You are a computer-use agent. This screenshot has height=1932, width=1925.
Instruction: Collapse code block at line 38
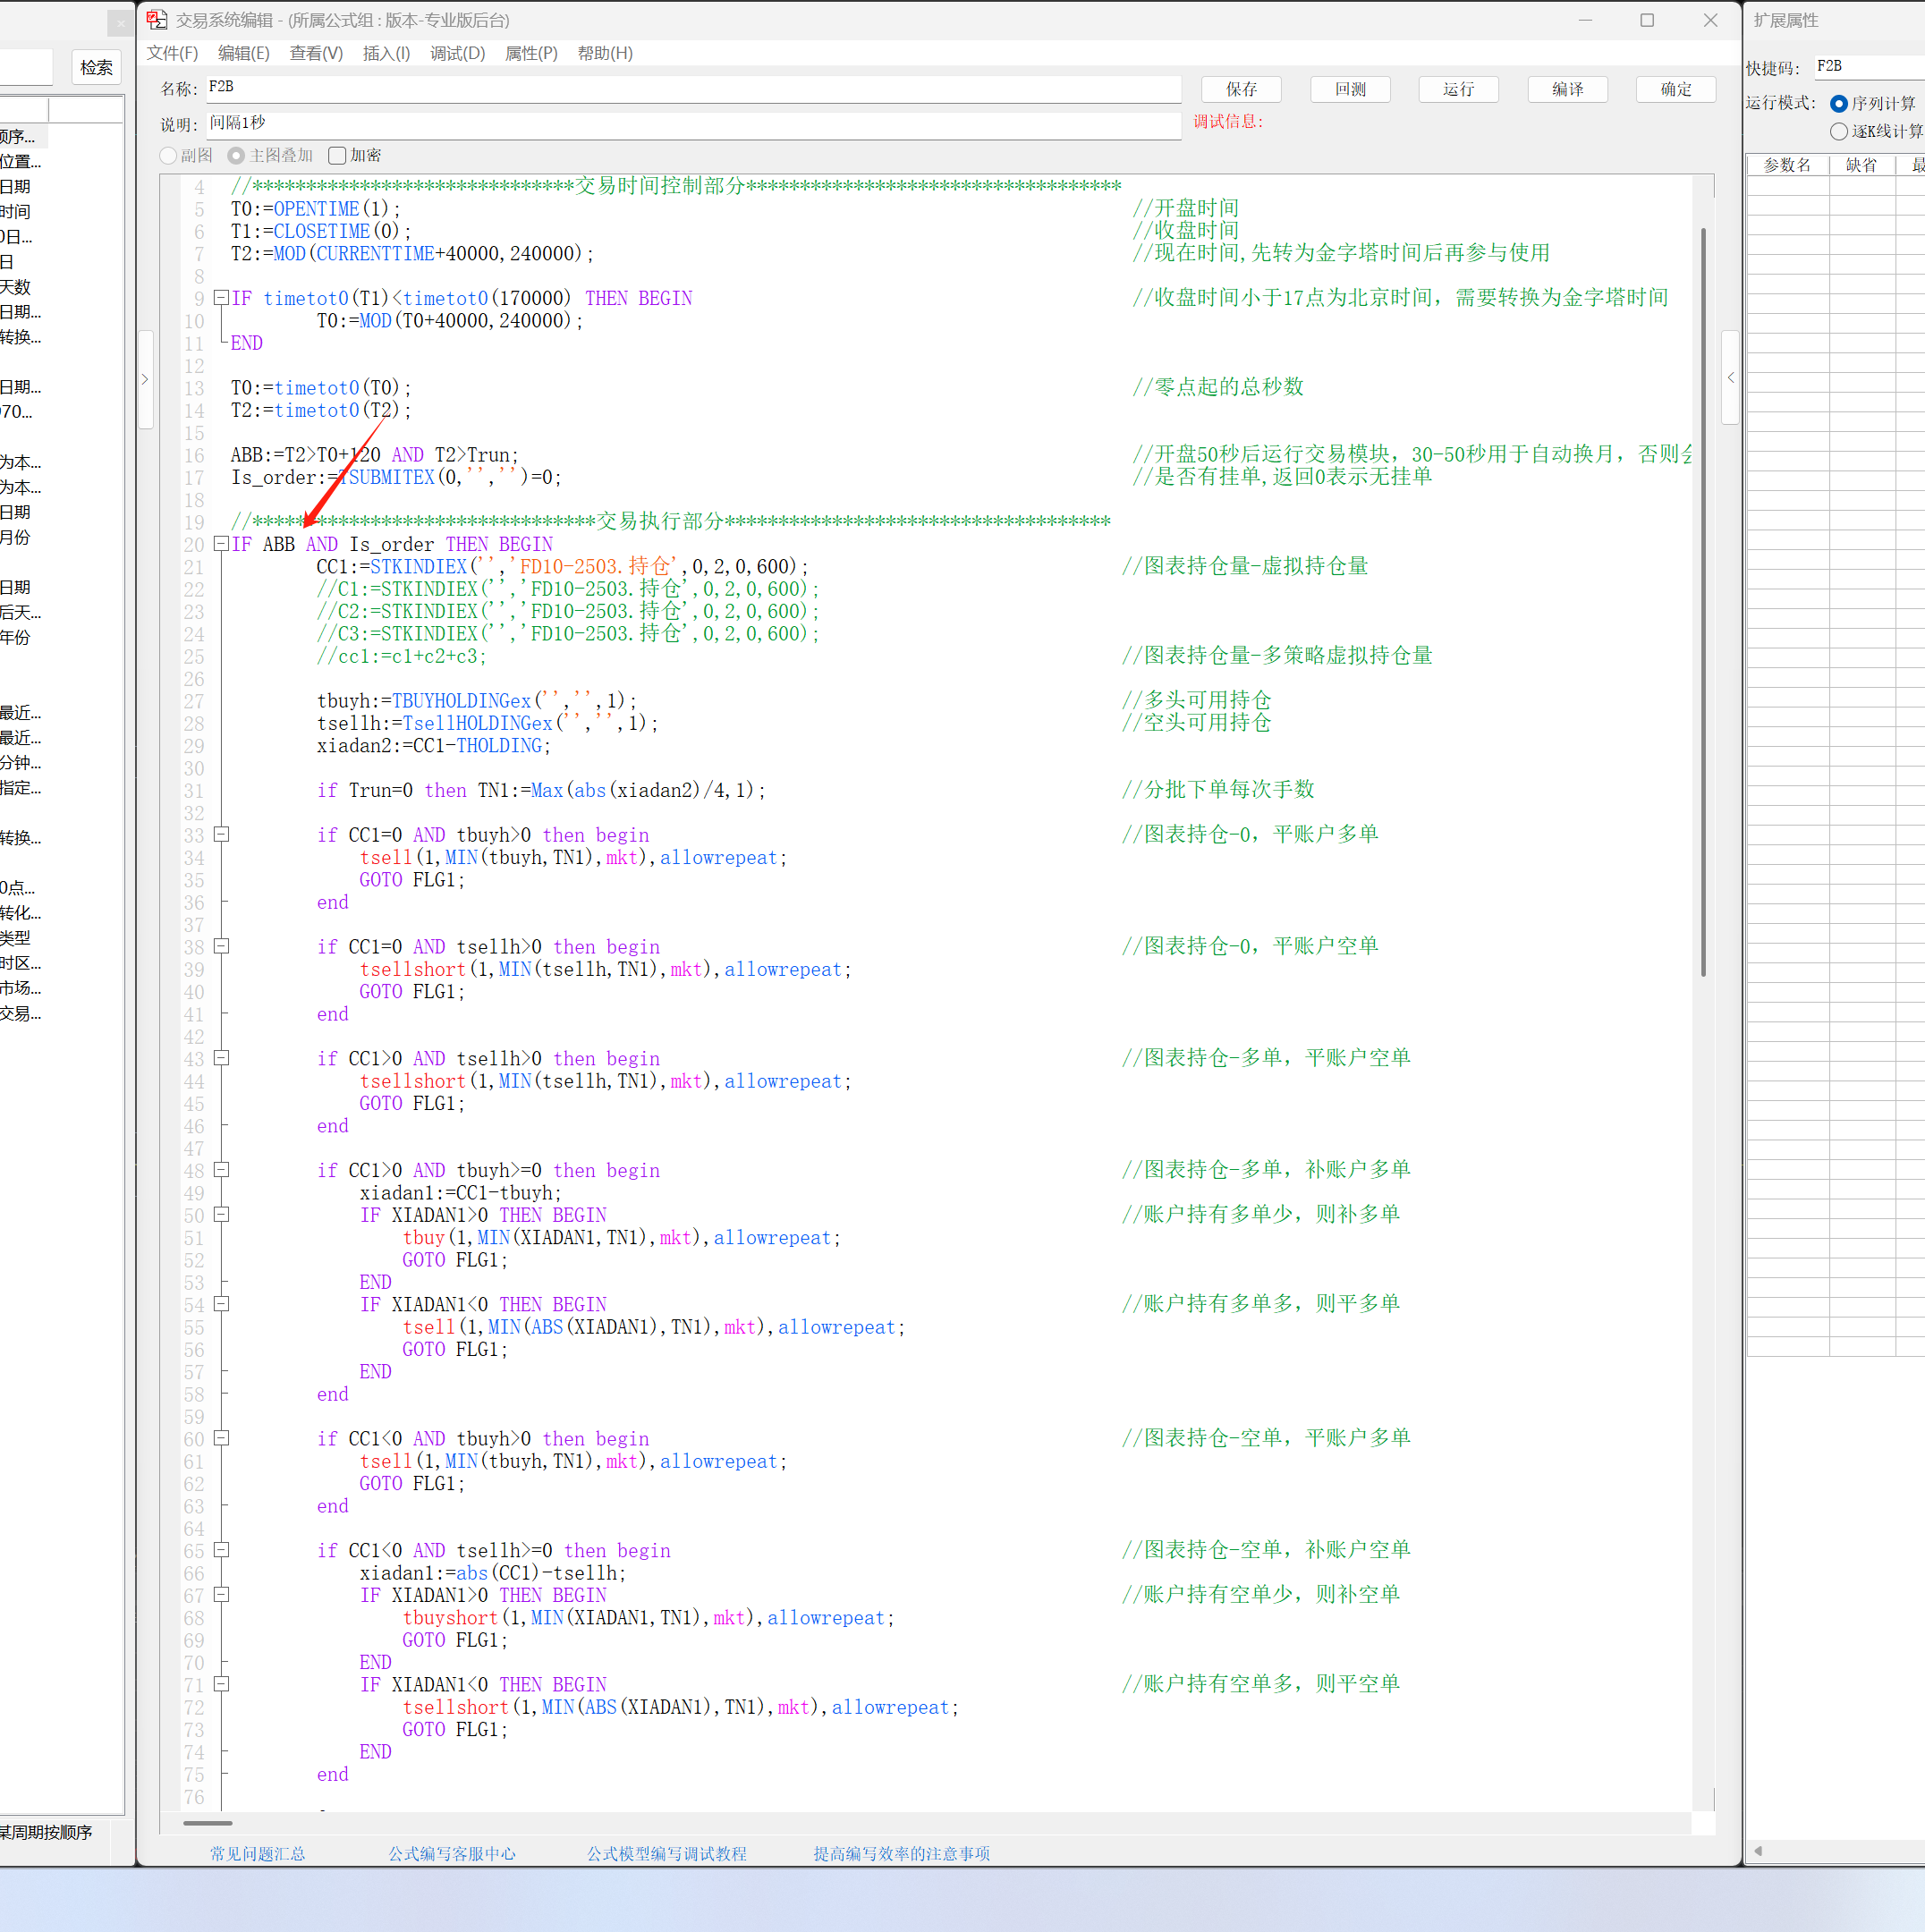221,946
